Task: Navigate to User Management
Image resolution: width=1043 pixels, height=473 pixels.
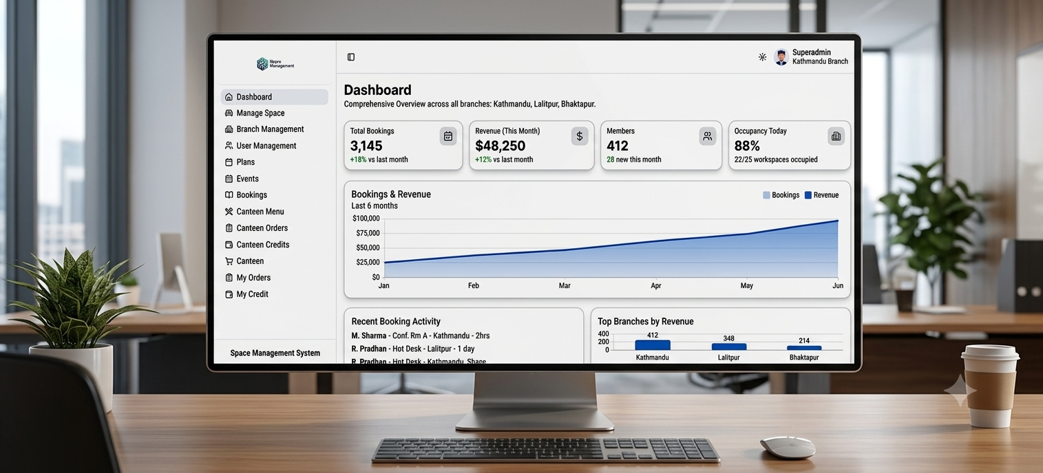Action: [266, 146]
